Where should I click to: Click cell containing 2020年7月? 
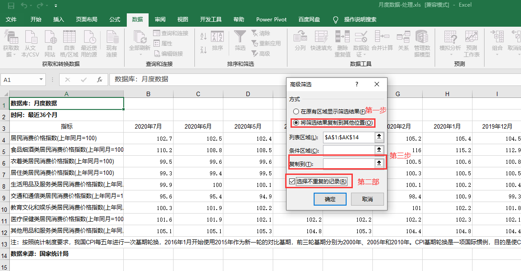point(148,127)
